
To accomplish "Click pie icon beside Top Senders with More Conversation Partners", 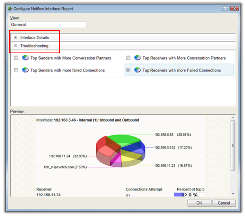I will pyautogui.click(x=25, y=58).
